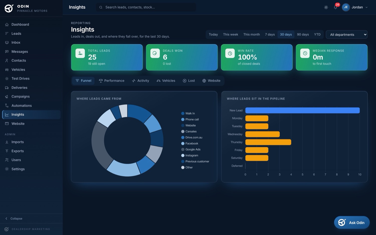
Task: Toggle the Facebook legend entry
Action: [190, 143]
